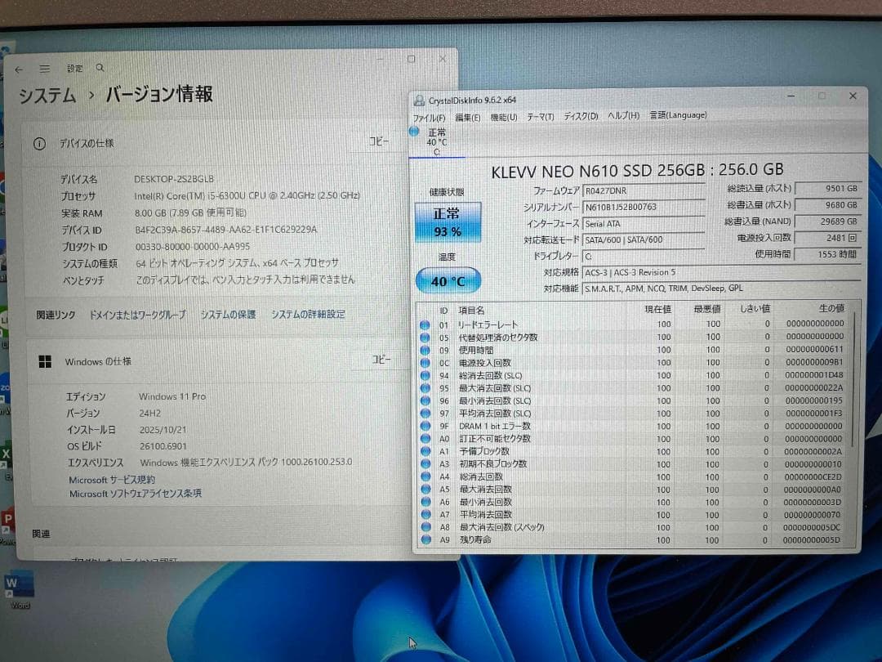Click the search icon in Settings title bar
Image resolution: width=882 pixels, height=662 pixels.
pos(100,68)
